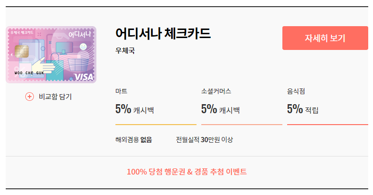This screenshot has width=373, height=195.
Task: Click the VISA logo on the card
Action: 84,77
